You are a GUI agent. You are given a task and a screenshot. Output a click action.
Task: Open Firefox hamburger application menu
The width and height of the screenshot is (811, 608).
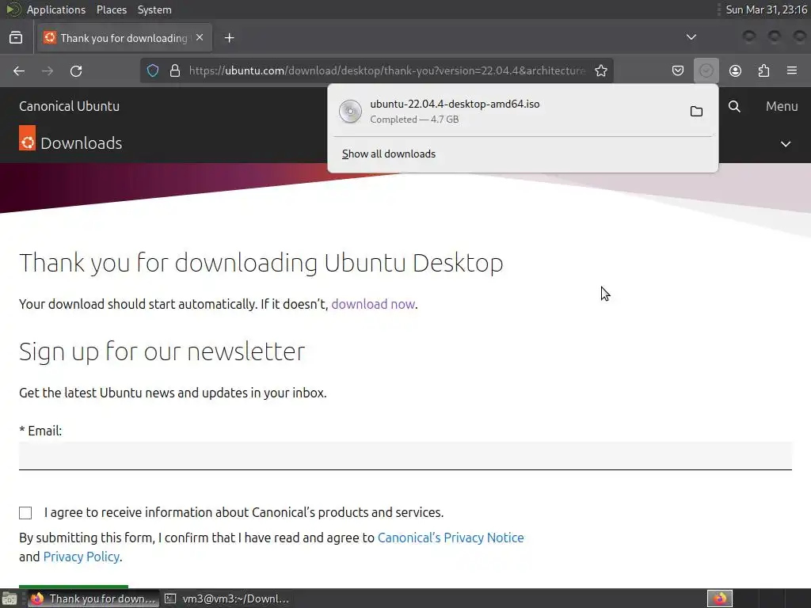coord(792,70)
